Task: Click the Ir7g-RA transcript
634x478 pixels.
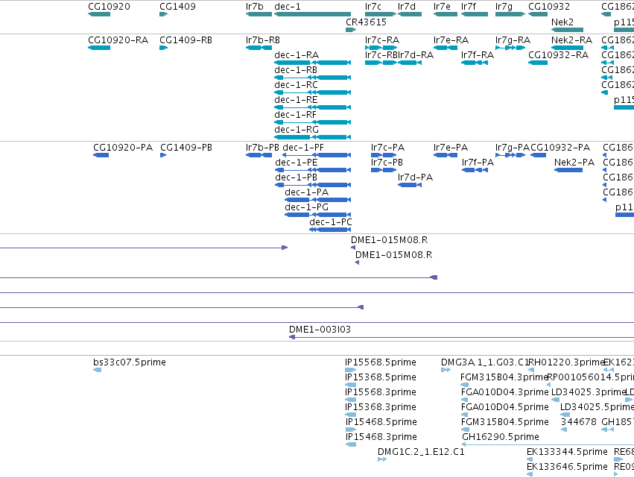Action: coord(513,40)
